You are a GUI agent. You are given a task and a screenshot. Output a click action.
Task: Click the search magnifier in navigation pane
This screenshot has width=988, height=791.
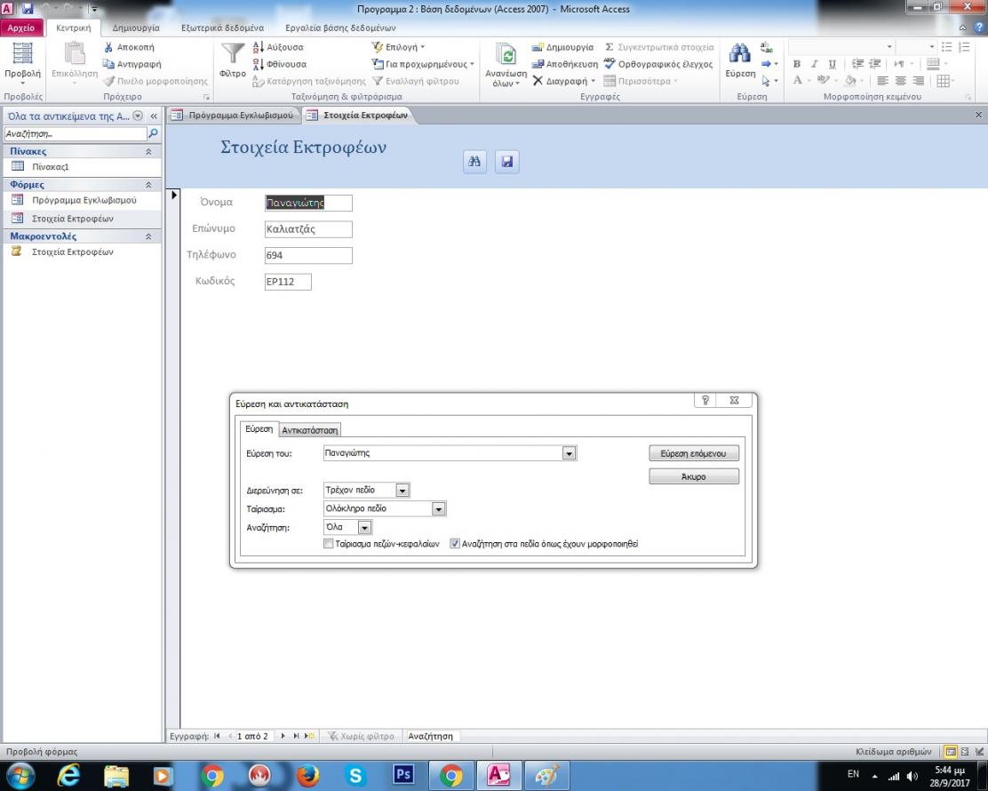[153, 133]
